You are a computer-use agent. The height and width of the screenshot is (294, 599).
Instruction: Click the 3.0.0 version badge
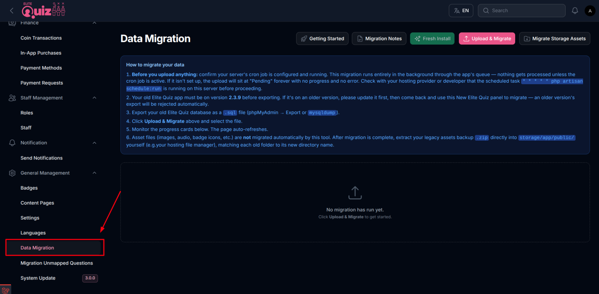click(x=90, y=278)
